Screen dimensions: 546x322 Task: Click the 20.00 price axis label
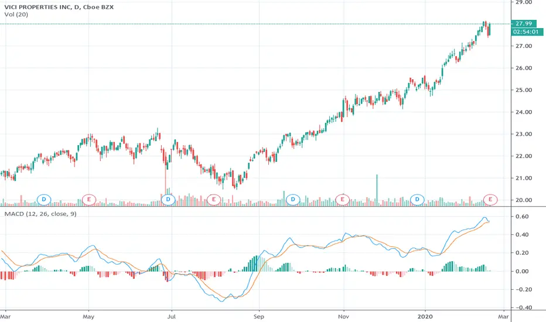(524, 200)
